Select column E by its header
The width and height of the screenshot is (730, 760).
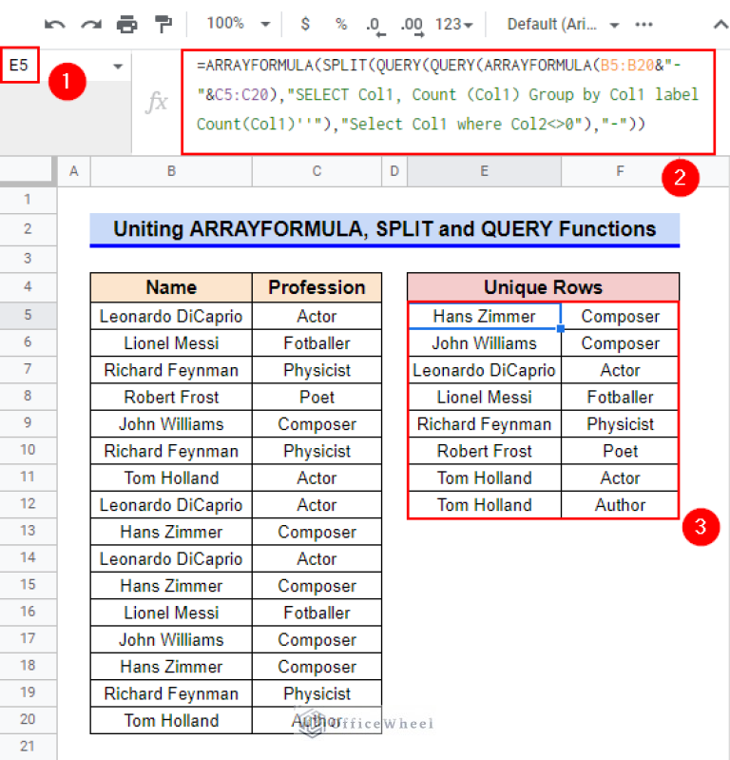(x=484, y=171)
